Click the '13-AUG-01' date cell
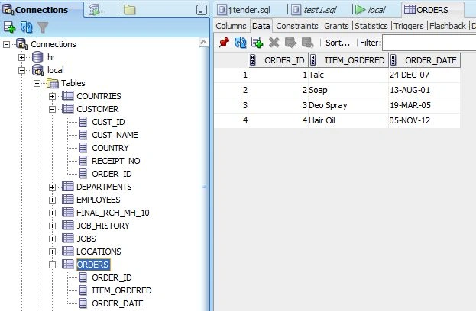Image resolution: width=476 pixels, height=311 pixels. coord(424,90)
